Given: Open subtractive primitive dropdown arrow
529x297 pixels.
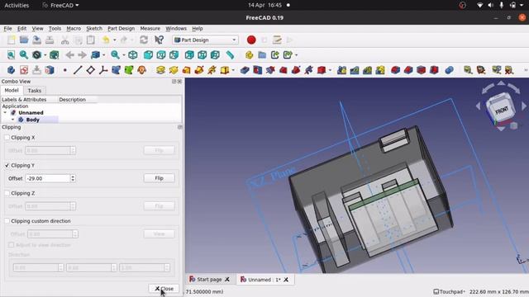Looking at the screenshot, I should [330, 70].
